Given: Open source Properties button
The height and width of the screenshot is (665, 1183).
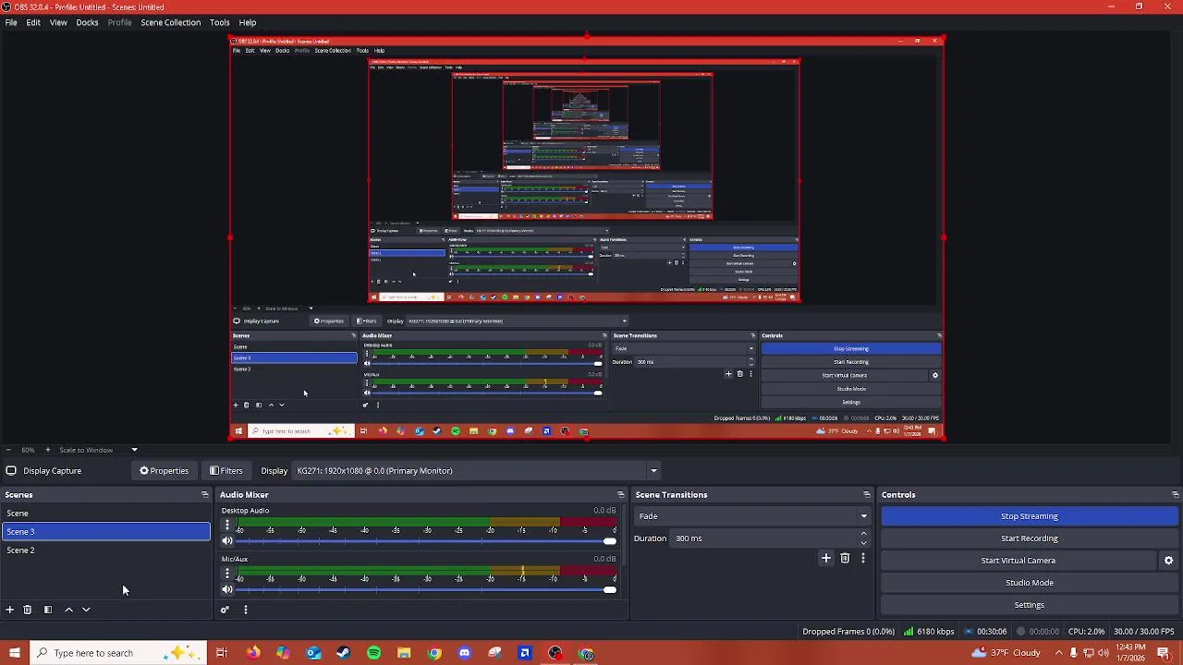Looking at the screenshot, I should 165,471.
